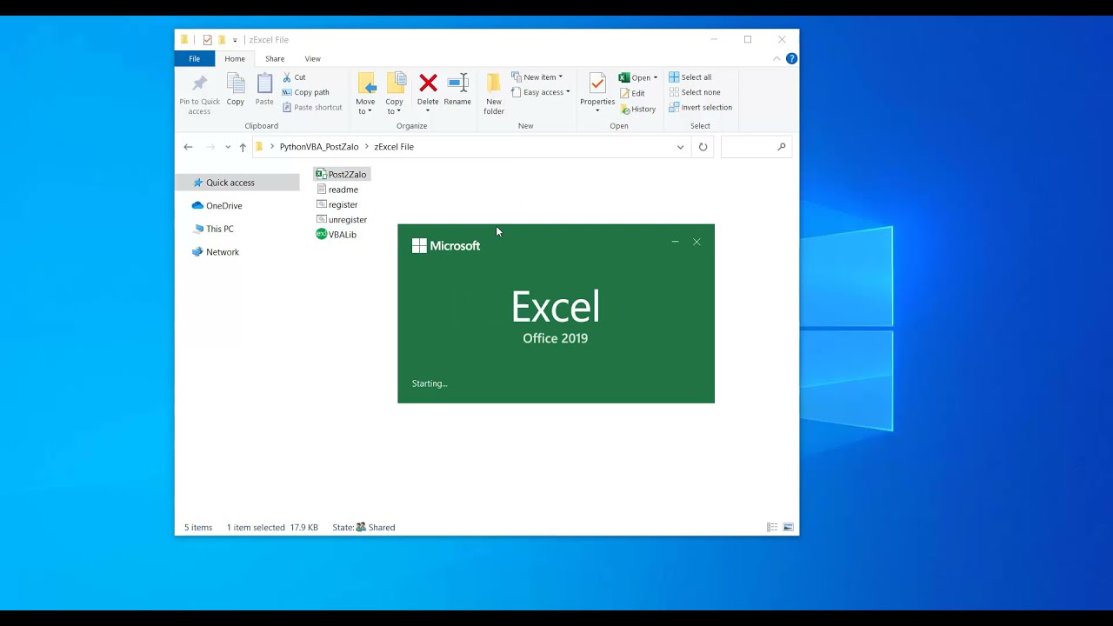
Task: Click the Move to folder icon
Action: (366, 83)
